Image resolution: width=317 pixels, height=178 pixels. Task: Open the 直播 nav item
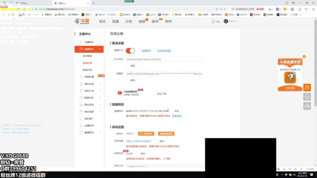[115, 21]
